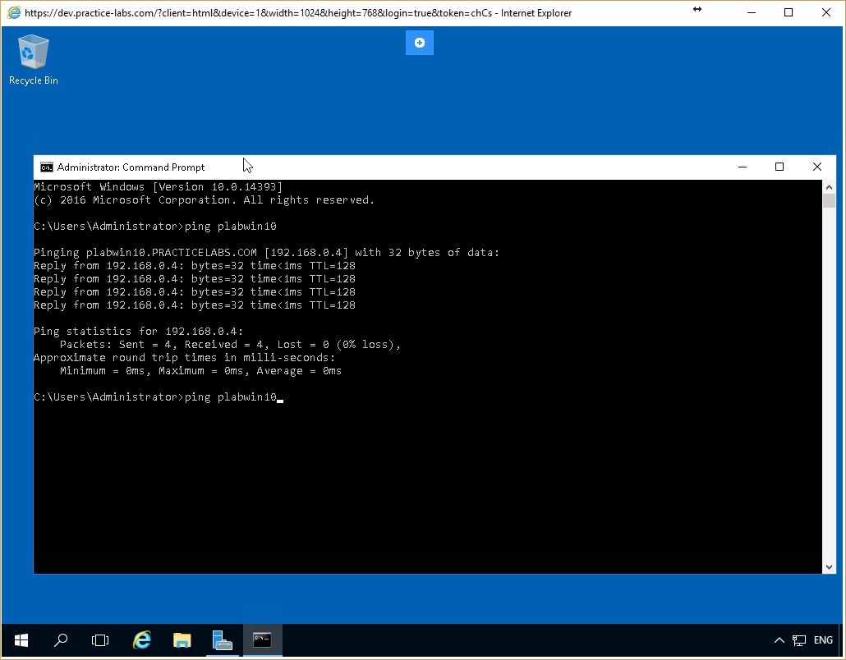Screen dimensions: 846x660
Task: Launch Internet Explorer from the taskbar
Action: (141, 640)
